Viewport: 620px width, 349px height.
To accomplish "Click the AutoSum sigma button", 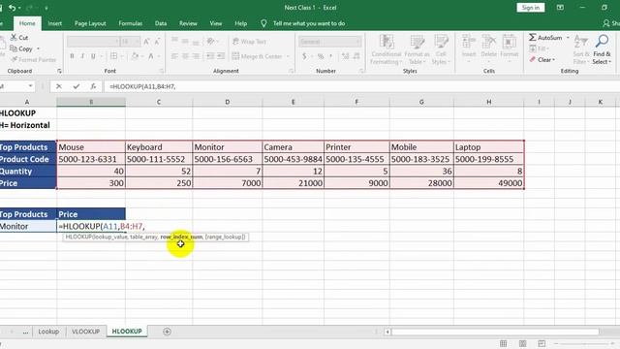I will click(x=545, y=38).
